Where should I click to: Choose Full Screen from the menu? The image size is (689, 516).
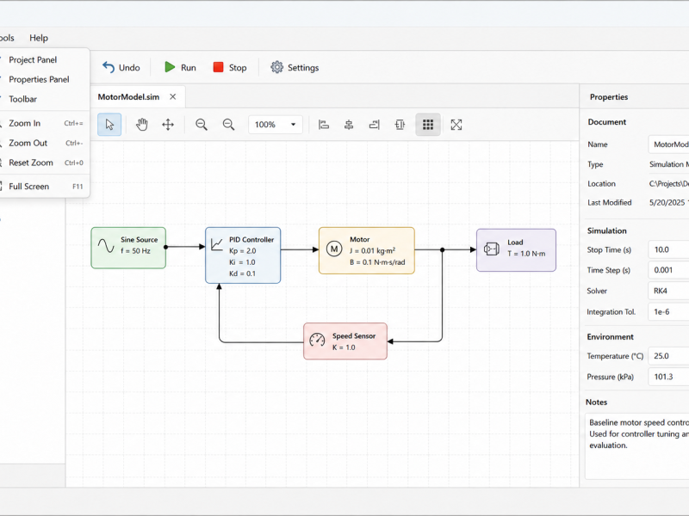point(44,187)
